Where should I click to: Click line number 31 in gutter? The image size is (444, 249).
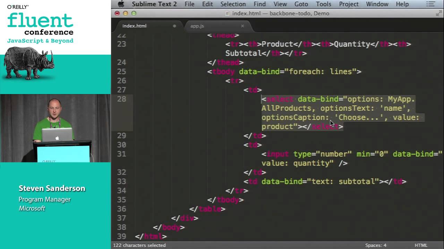tap(122, 154)
